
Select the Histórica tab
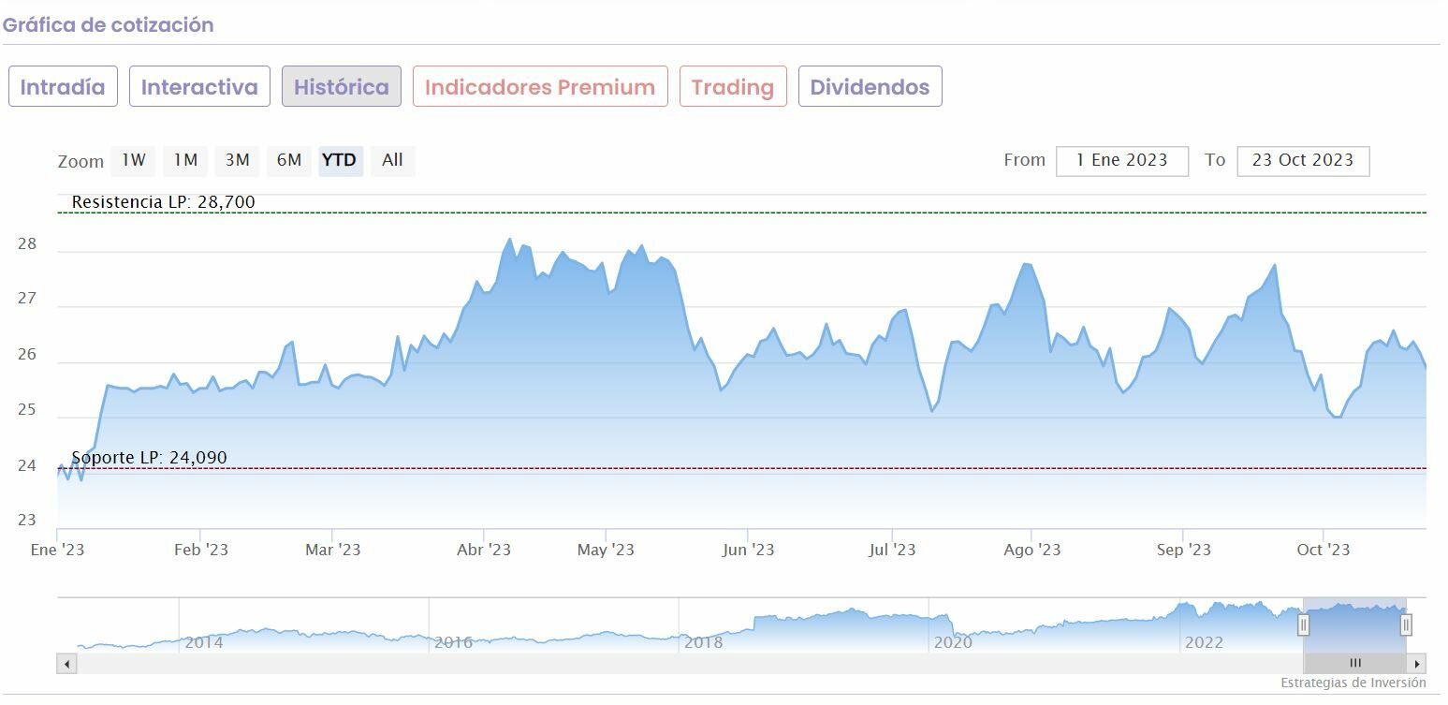pos(342,87)
